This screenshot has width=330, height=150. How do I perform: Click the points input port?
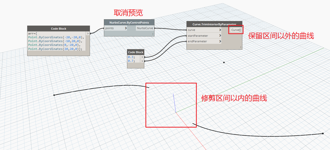116,28
